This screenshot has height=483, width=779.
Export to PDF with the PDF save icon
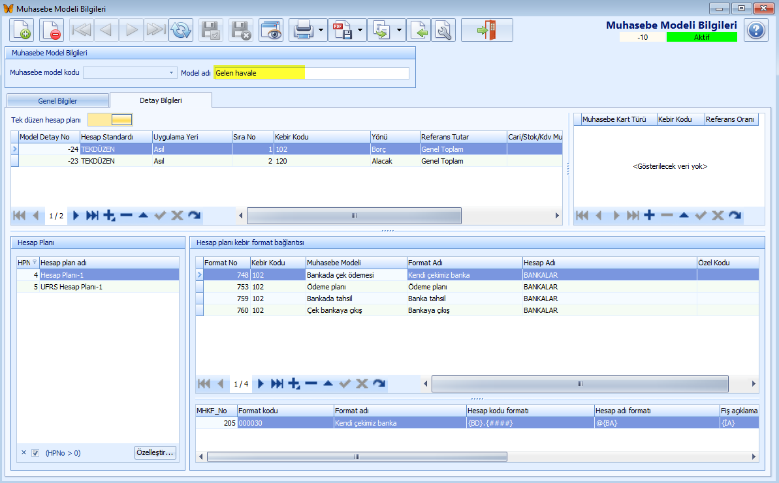click(342, 30)
